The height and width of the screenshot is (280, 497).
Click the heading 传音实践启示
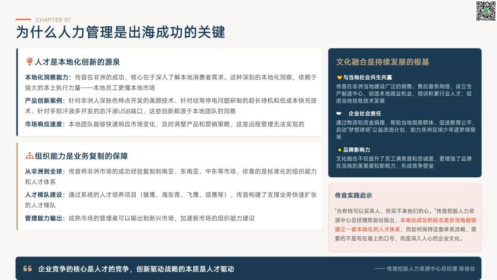(x=353, y=195)
